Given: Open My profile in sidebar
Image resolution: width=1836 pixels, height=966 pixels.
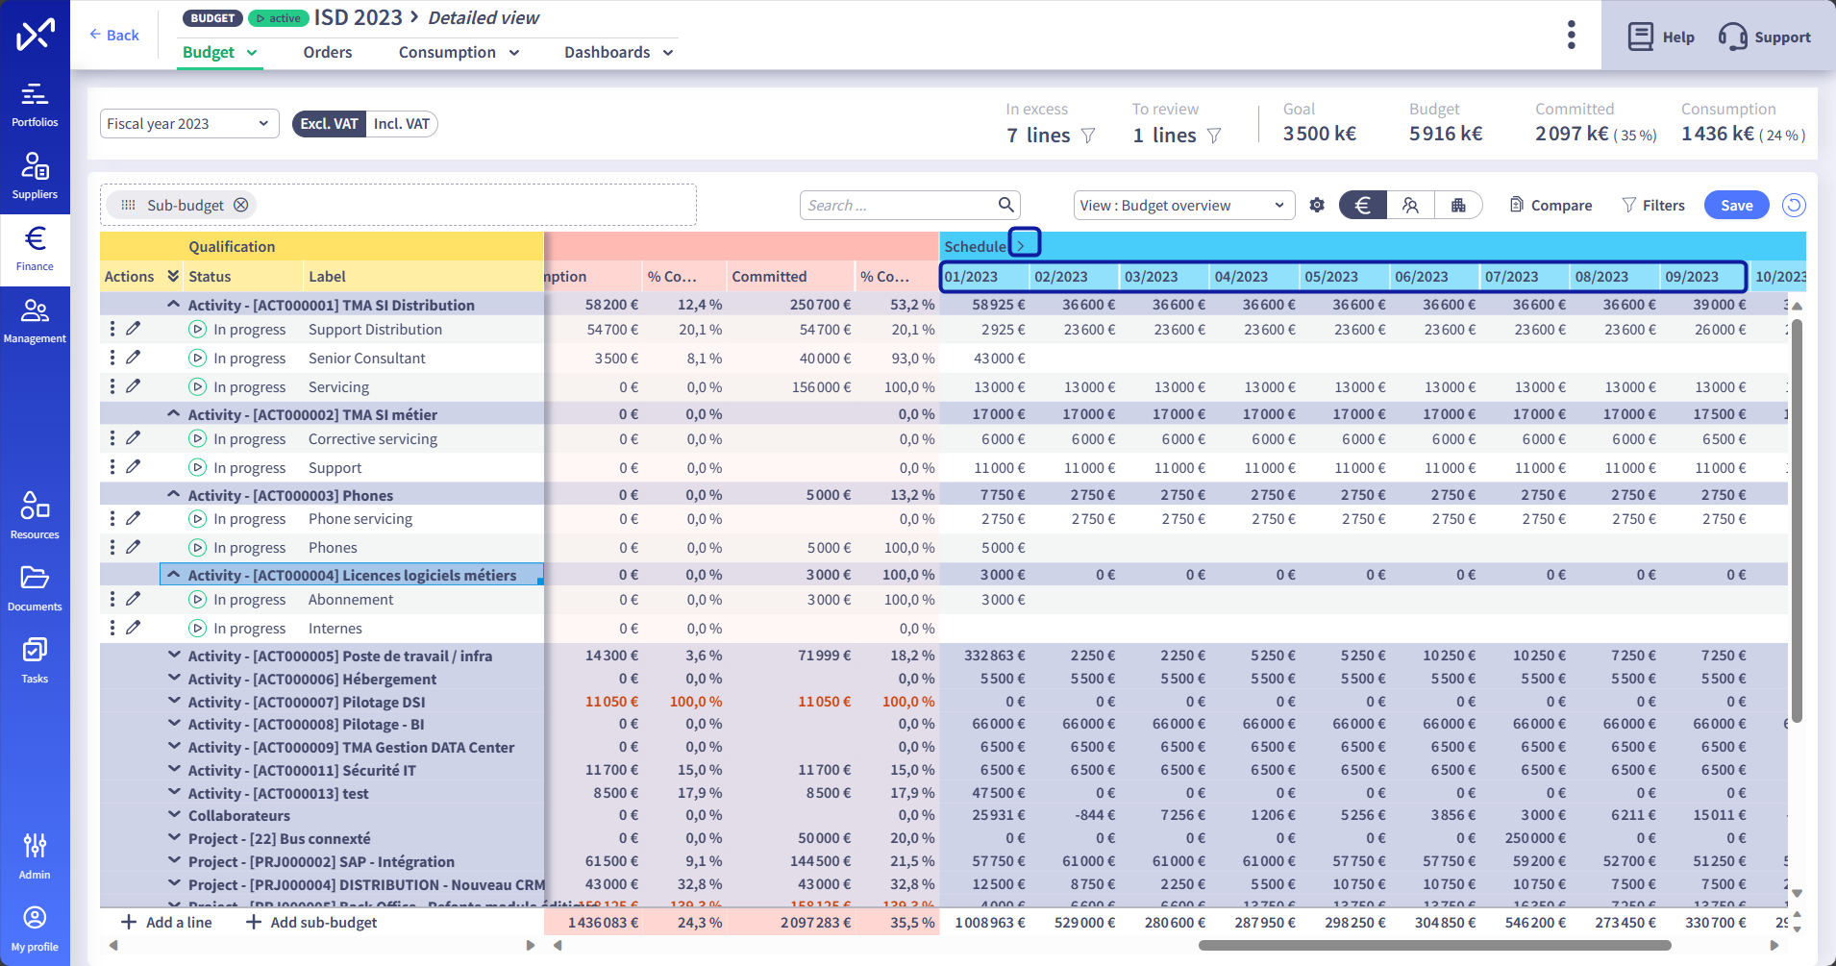Looking at the screenshot, I should click(35, 929).
